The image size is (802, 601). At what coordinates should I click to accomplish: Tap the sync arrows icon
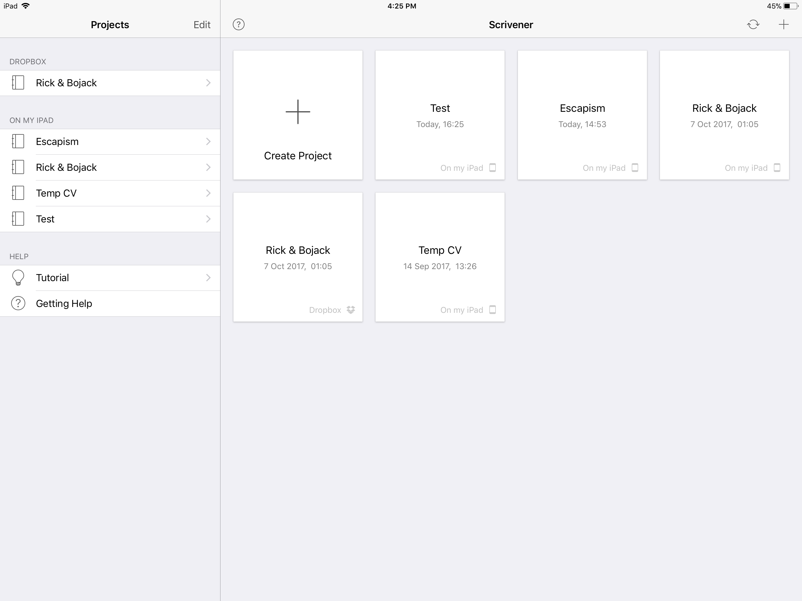coord(753,25)
